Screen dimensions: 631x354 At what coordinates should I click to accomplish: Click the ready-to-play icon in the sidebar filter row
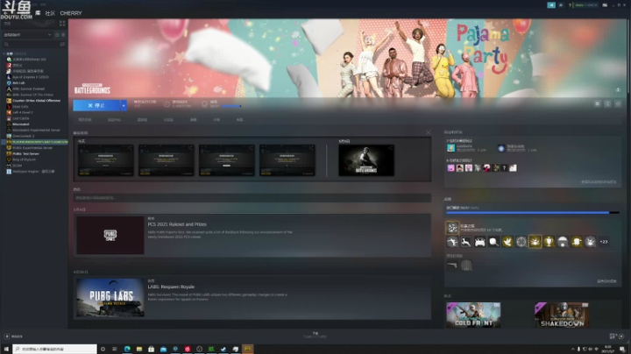[x=63, y=35]
